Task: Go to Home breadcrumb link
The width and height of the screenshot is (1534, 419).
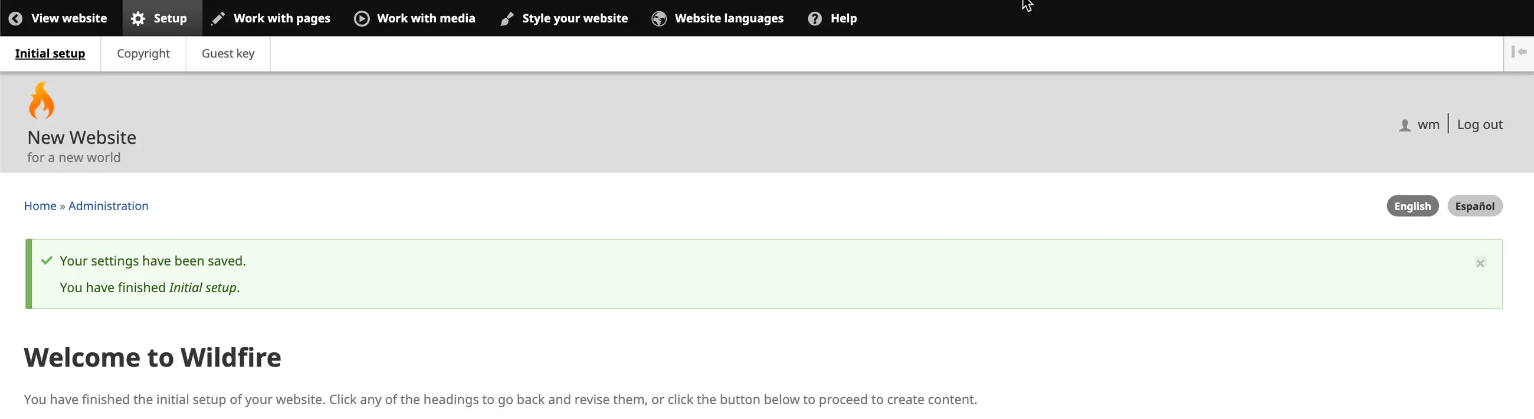Action: [x=40, y=205]
